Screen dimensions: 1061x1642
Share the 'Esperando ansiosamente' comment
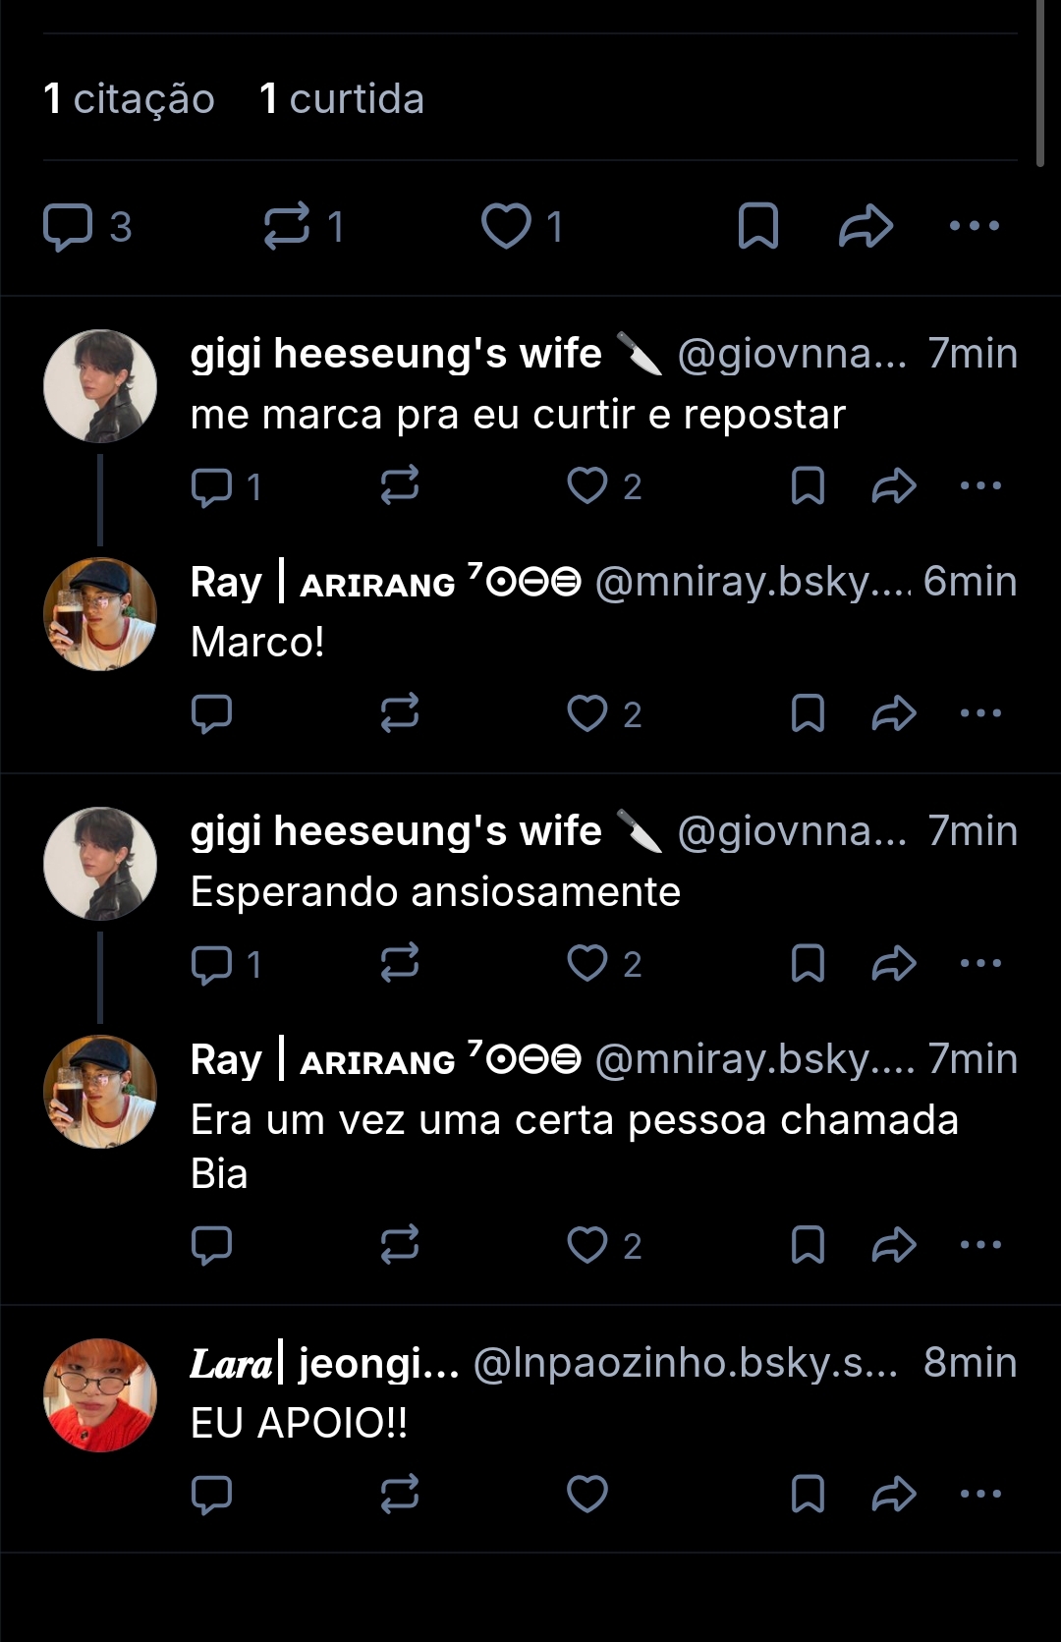[894, 964]
